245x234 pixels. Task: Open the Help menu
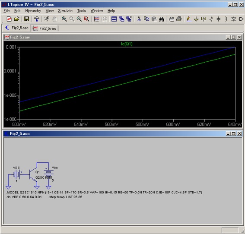(x=111, y=11)
